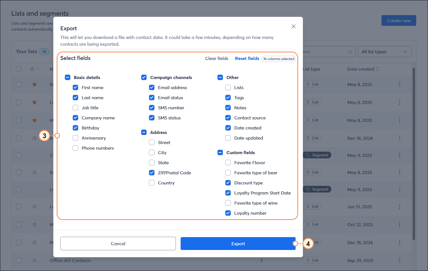
Task: Click the kebab menu beside Office 365 Contacts
Action: click(x=399, y=260)
